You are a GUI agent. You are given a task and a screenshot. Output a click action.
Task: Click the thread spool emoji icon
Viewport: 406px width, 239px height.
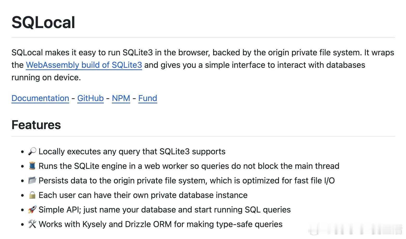point(32,166)
